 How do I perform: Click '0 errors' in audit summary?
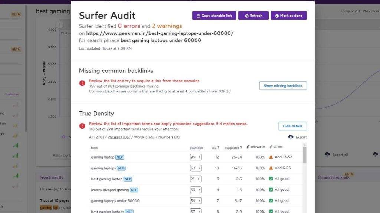tap(129, 26)
